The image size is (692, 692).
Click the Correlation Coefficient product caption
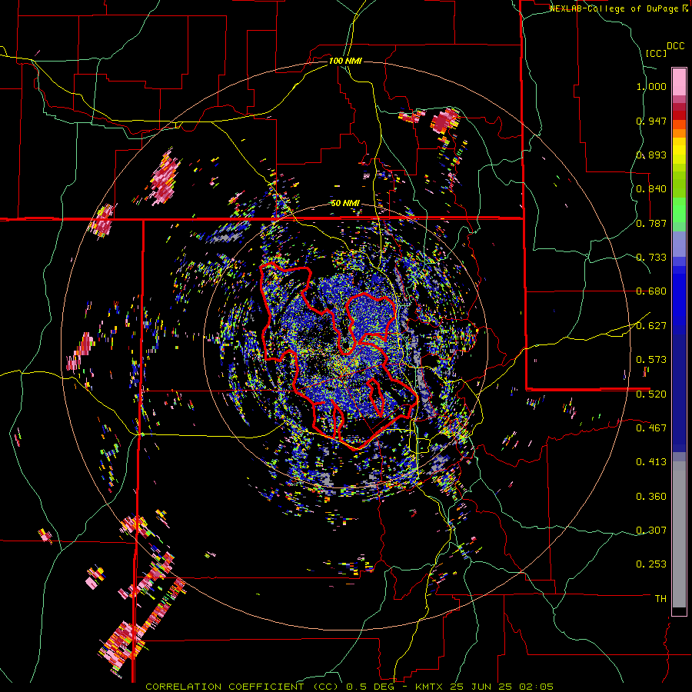click(x=349, y=687)
